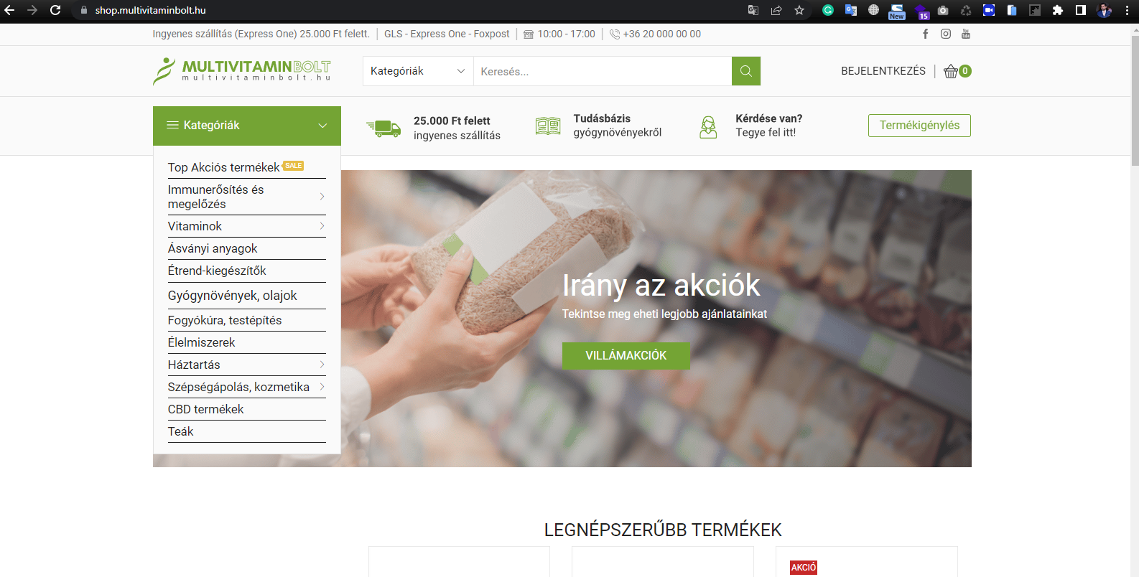Toggle the browser side panel icon
This screenshot has width=1139, height=577.
tap(1081, 10)
